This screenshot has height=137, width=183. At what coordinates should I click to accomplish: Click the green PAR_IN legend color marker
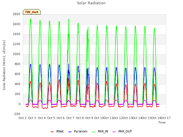pos(94,132)
